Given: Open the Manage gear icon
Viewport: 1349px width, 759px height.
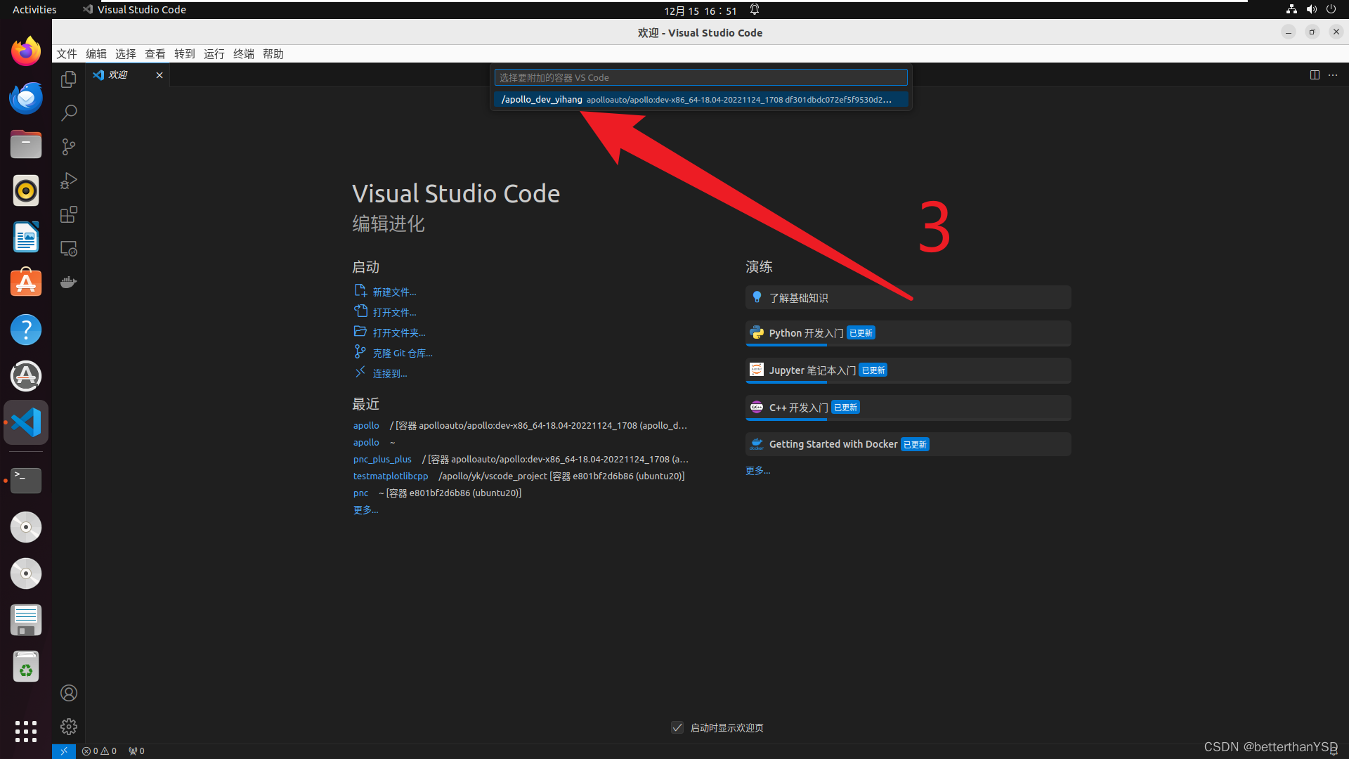Looking at the screenshot, I should click(x=68, y=727).
